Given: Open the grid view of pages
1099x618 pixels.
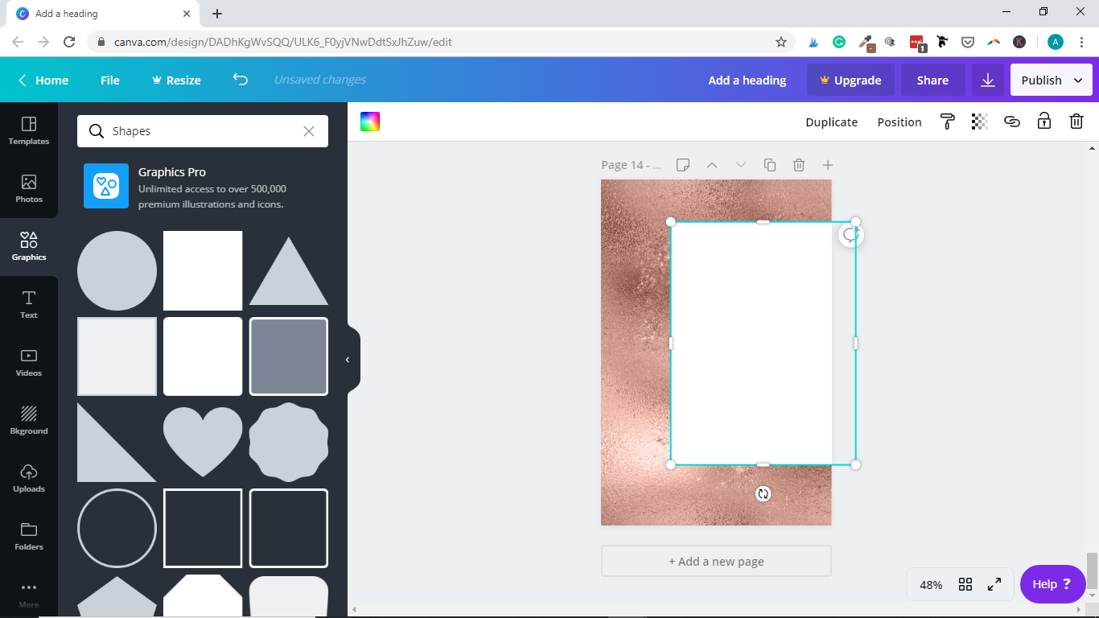Looking at the screenshot, I should tap(965, 584).
